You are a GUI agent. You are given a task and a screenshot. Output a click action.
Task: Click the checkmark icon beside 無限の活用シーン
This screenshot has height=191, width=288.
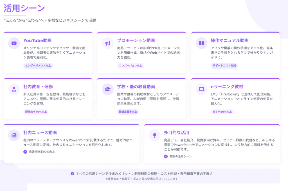[x=166, y=156]
